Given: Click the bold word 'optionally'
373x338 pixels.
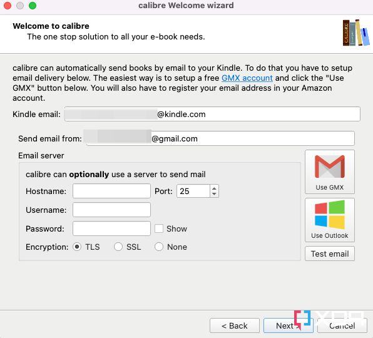Looking at the screenshot, I should tap(89, 175).
